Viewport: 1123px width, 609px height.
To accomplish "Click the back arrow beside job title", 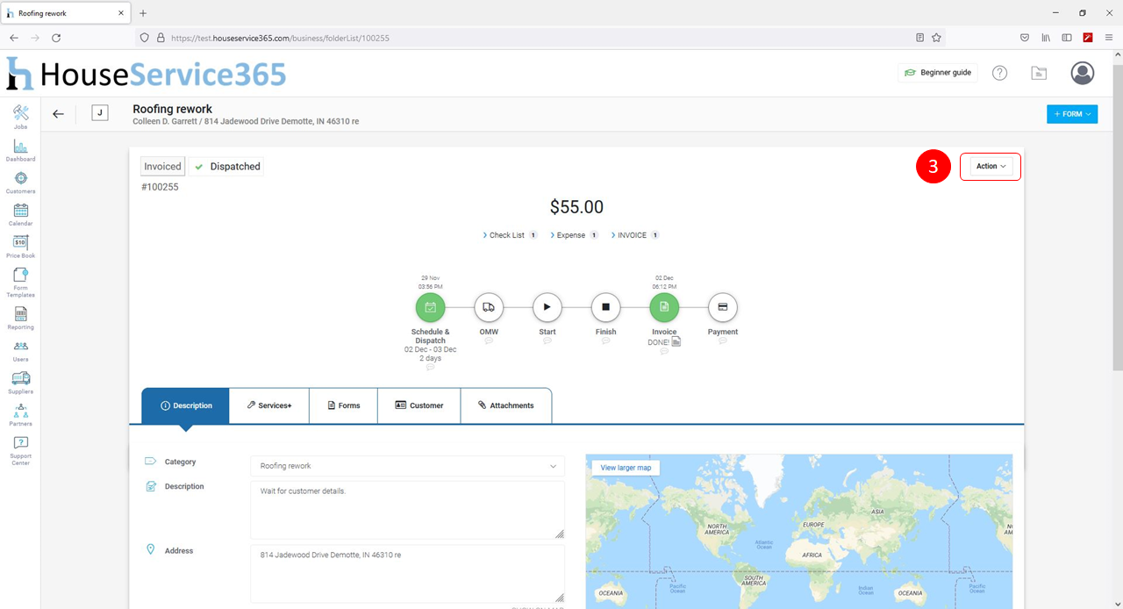I will [x=58, y=114].
